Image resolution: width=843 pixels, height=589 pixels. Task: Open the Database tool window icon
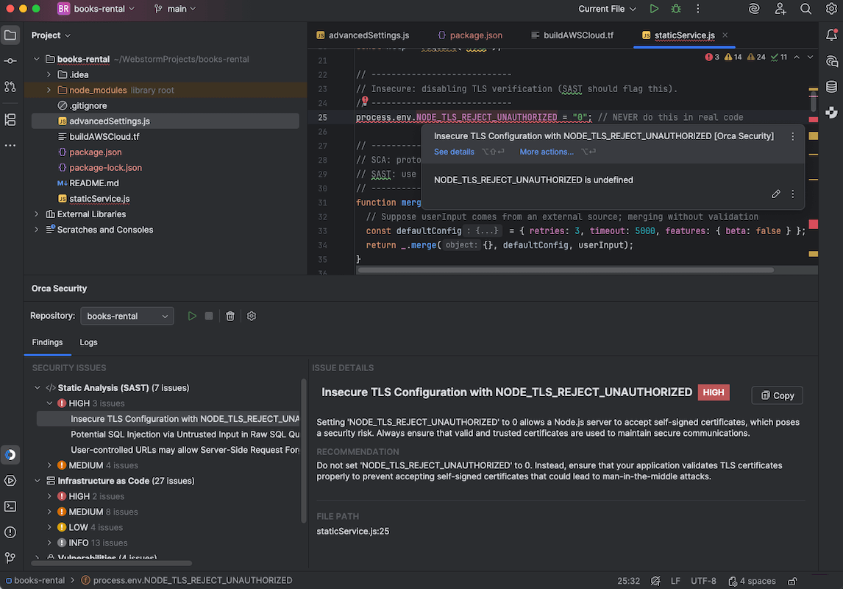[x=831, y=87]
